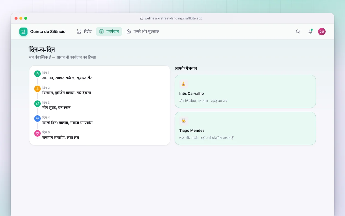This screenshot has height=216, width=345.
Task: Click the आपके मेज़बान section heading
Action: 186,68
